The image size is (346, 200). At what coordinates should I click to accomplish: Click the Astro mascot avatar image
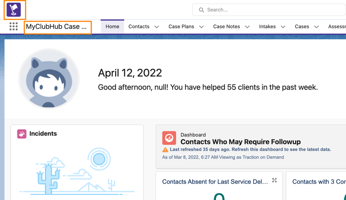(x=49, y=79)
